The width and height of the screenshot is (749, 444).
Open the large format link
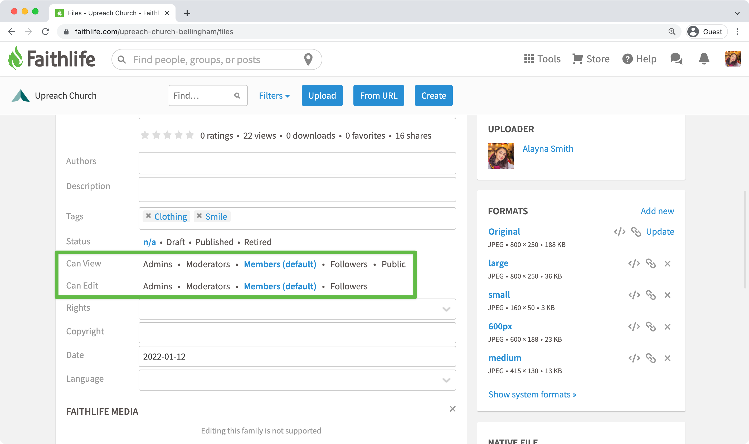[498, 263]
